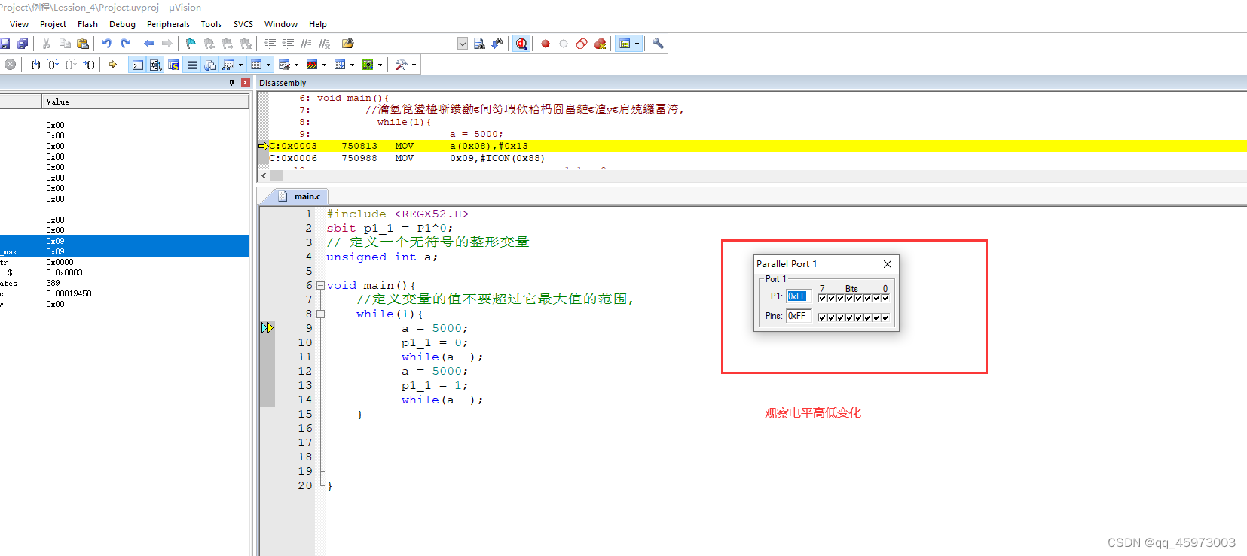The width and height of the screenshot is (1247, 556).
Task: Close the Parallel Port 1 dialog
Action: (888, 264)
